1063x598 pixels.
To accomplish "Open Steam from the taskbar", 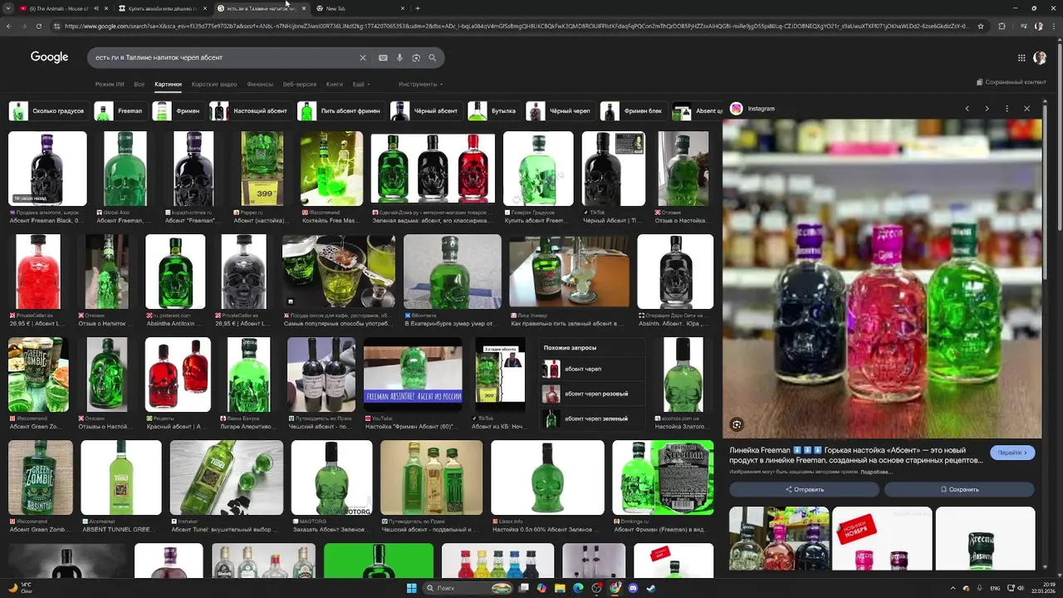I will pos(651,588).
